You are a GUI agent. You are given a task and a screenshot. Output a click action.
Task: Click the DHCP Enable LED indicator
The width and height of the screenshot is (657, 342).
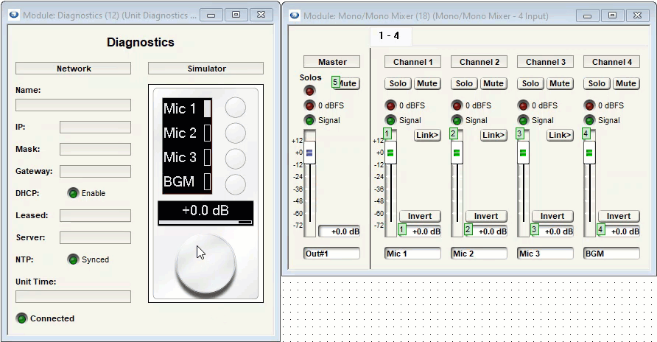click(73, 193)
